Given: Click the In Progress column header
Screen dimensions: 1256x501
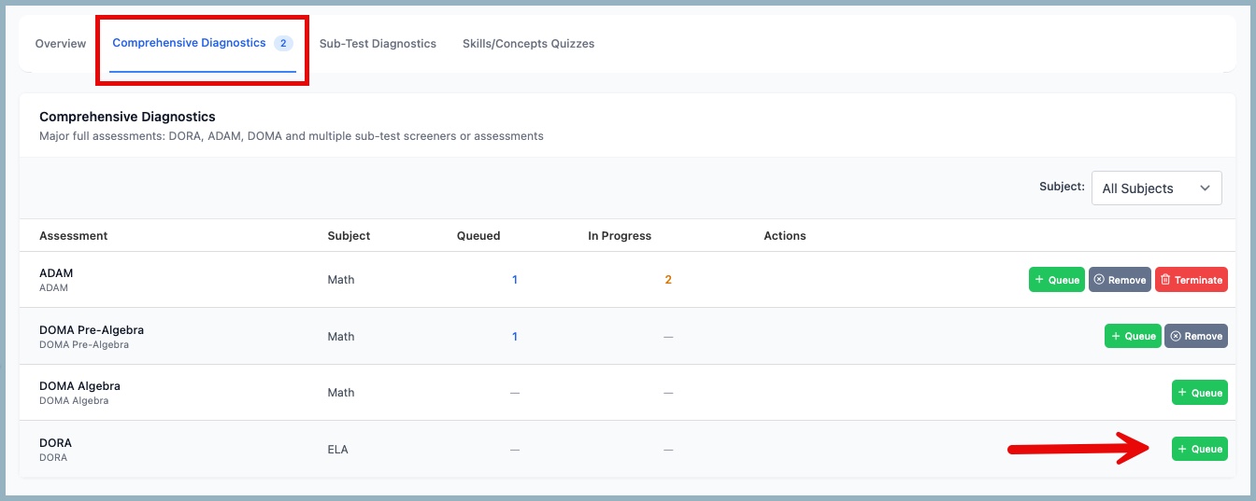Looking at the screenshot, I should tap(619, 236).
